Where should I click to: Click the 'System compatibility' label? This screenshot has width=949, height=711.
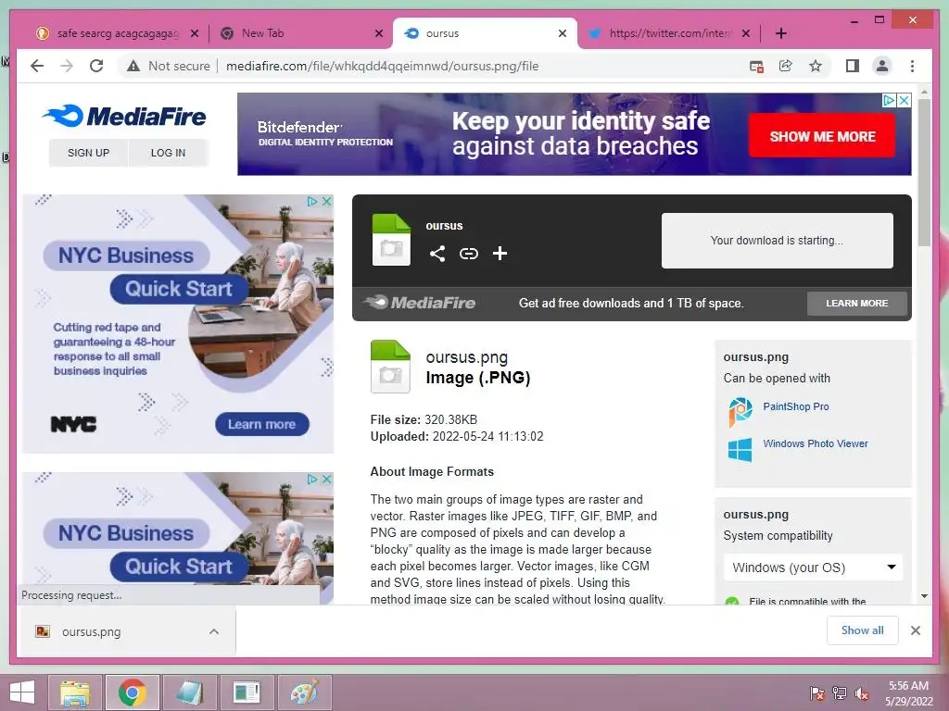tap(778, 535)
